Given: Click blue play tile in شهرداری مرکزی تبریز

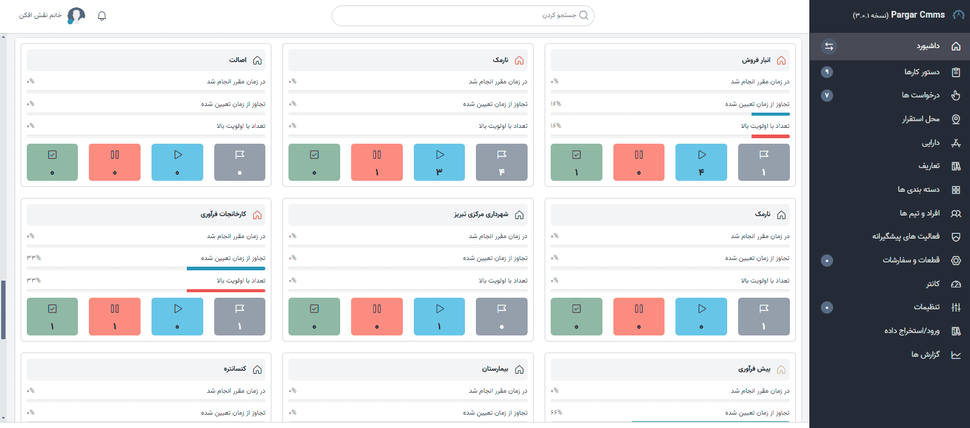Looking at the screenshot, I should 439,317.
